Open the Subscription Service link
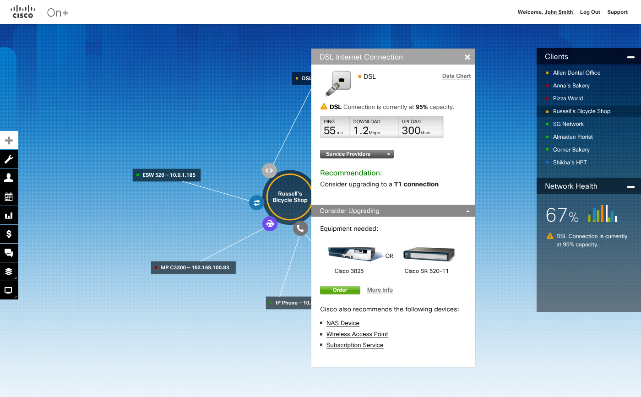The image size is (641, 397). (x=355, y=345)
